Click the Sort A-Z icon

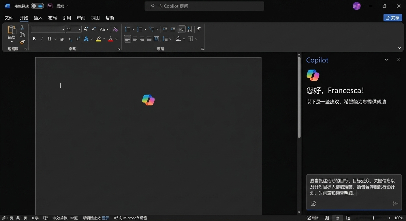[x=190, y=29]
